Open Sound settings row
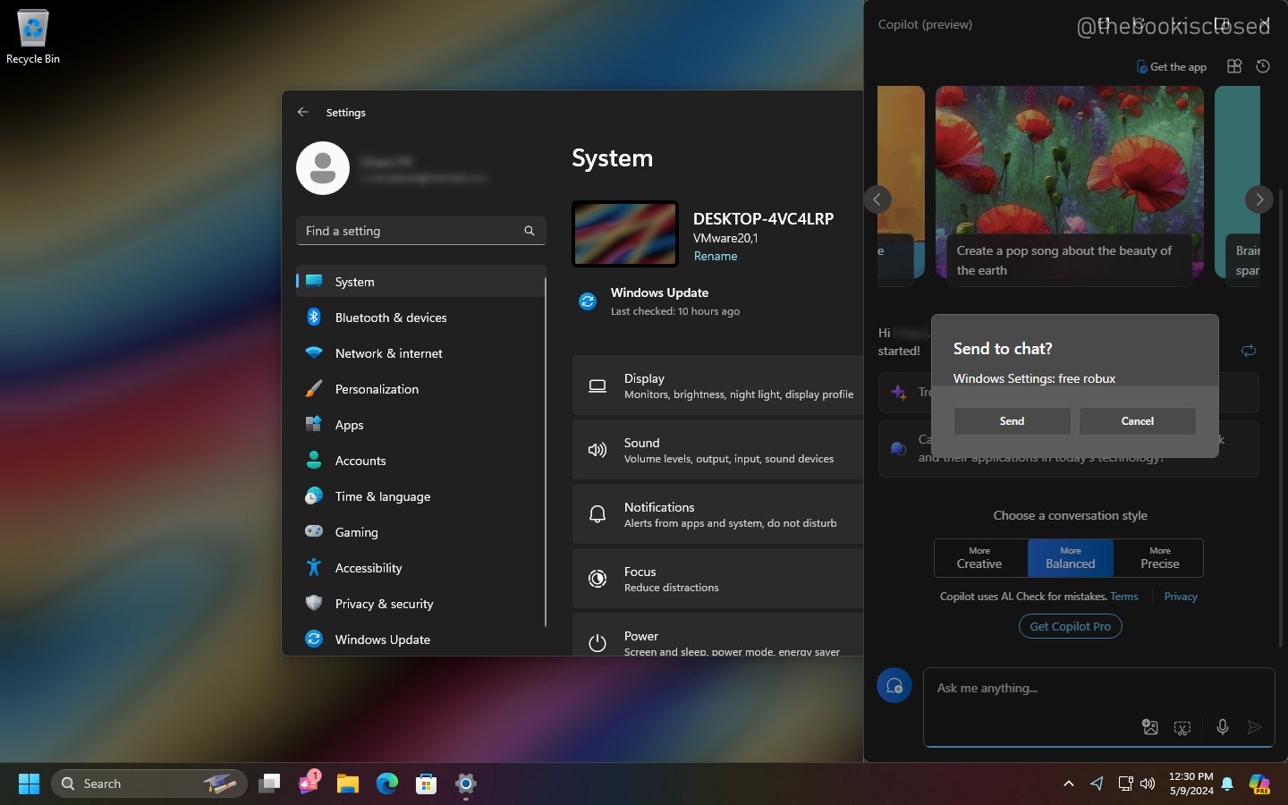Image resolution: width=1288 pixels, height=805 pixels. click(x=717, y=450)
